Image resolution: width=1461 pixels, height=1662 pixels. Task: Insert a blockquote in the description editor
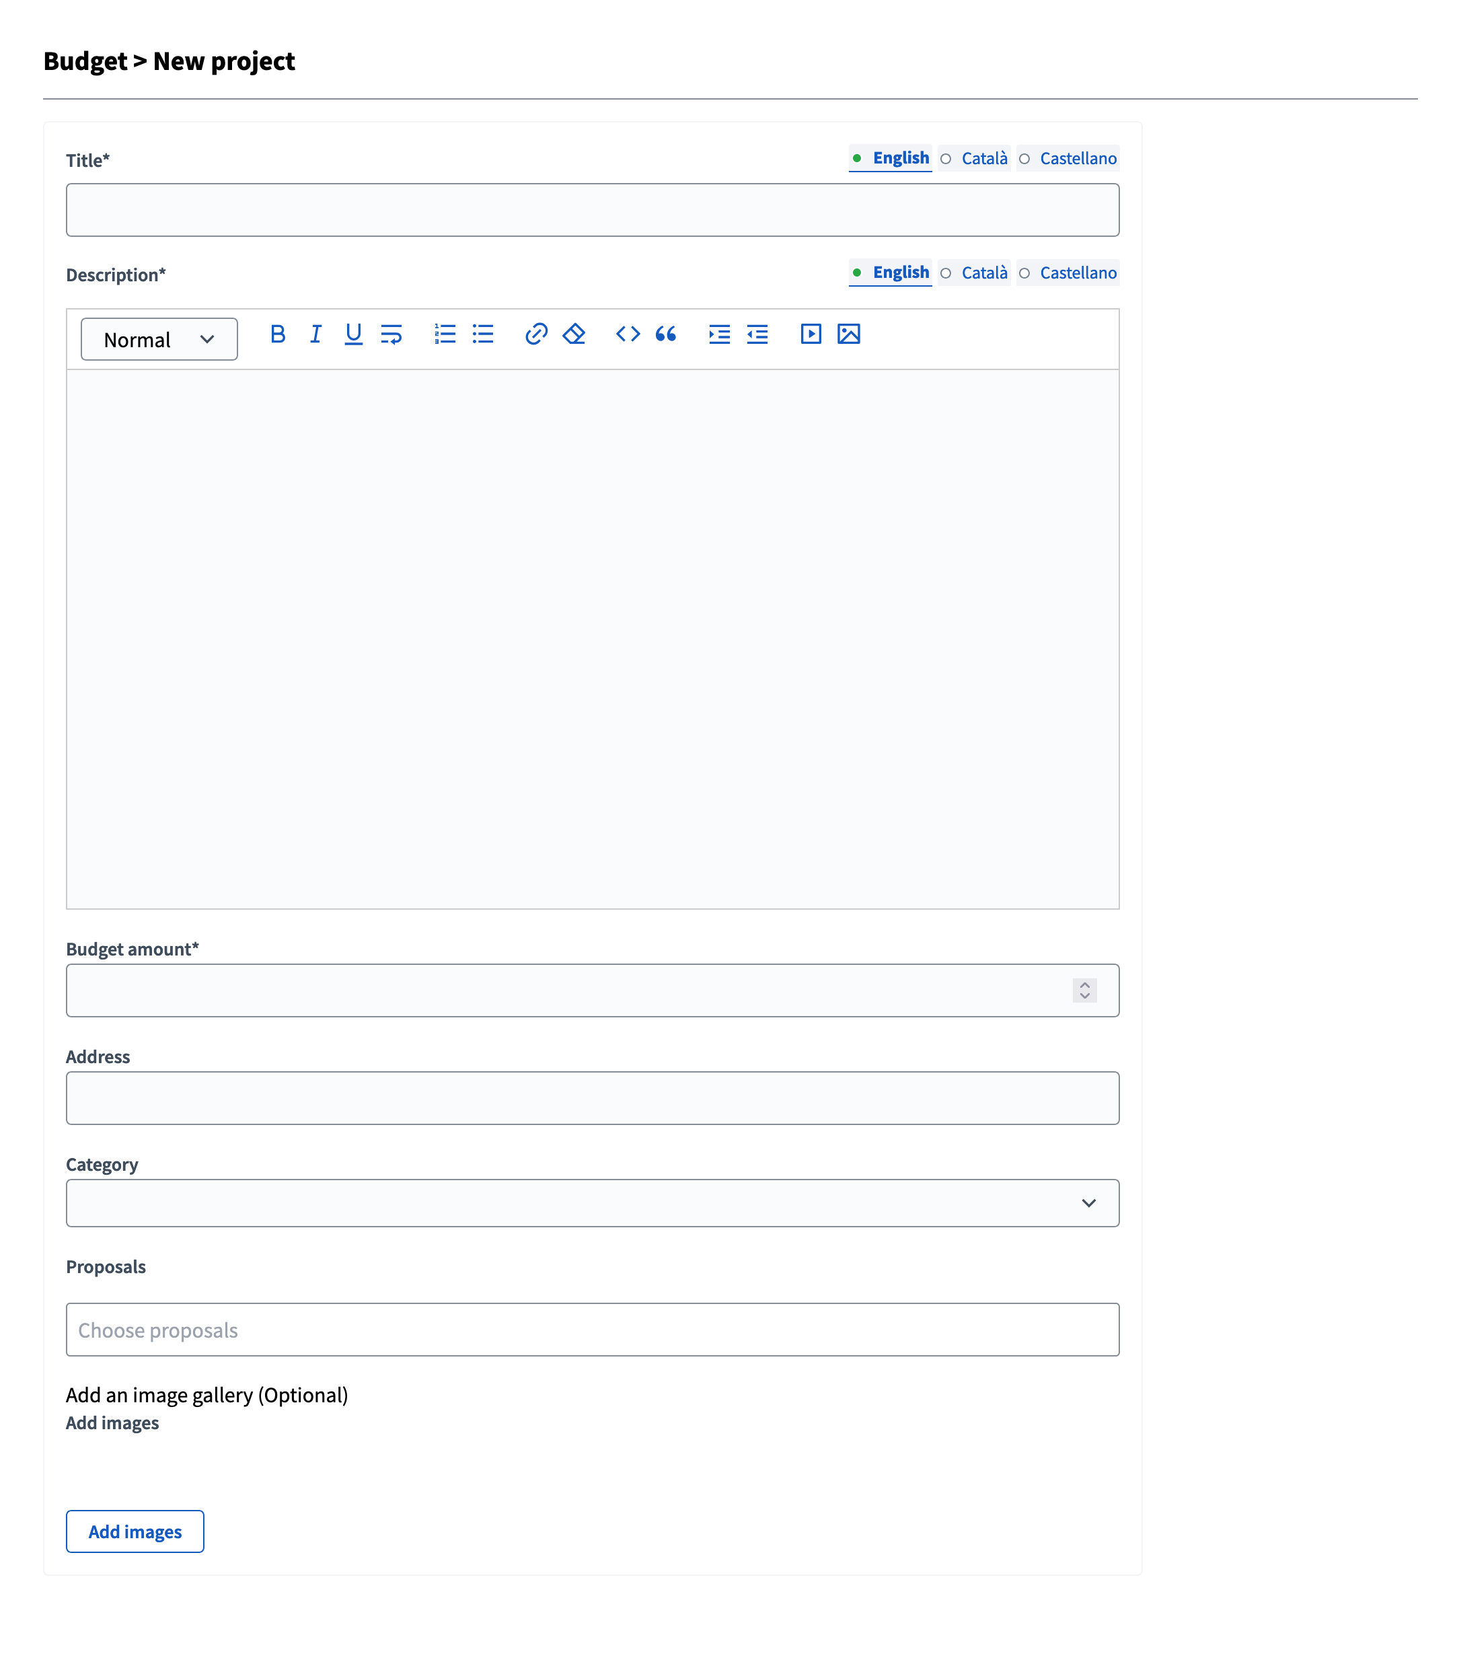(x=666, y=334)
